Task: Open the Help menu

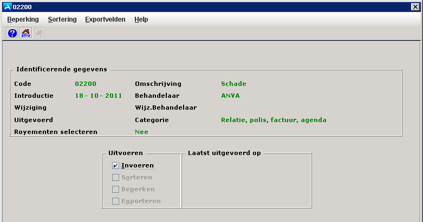Action: (141, 19)
